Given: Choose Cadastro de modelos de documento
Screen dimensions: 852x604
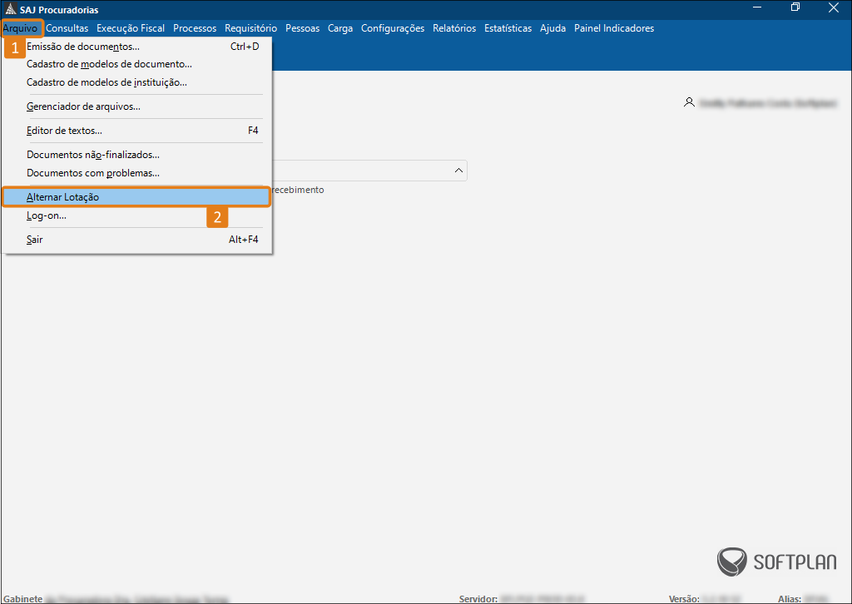Looking at the screenshot, I should pos(109,64).
